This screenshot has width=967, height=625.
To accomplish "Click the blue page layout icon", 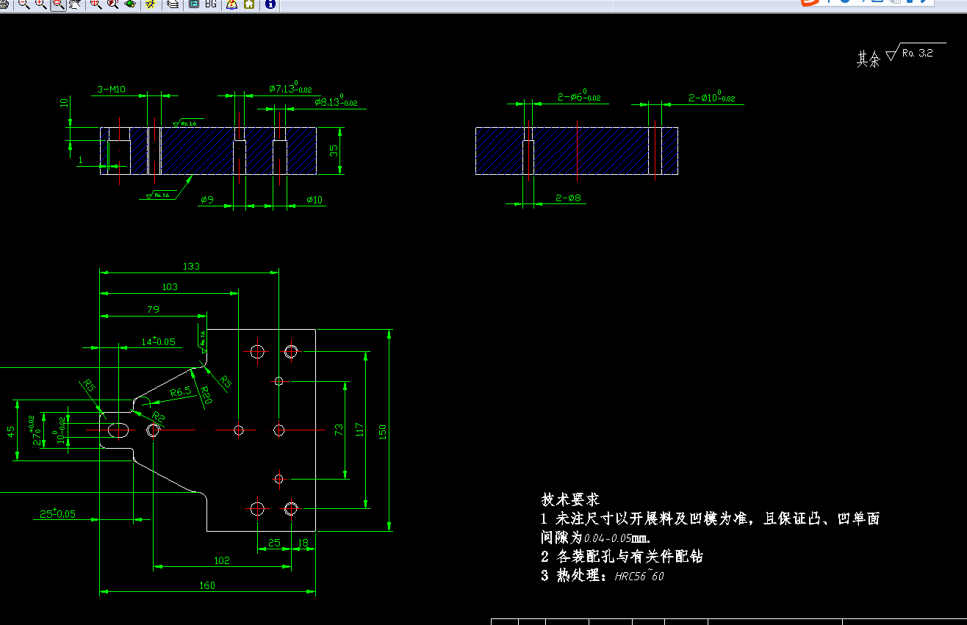I will [x=194, y=4].
